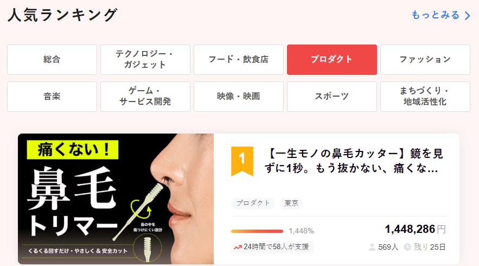479x266 pixels.
Task: Switch to the スポーツ category
Action: pyautogui.click(x=332, y=97)
